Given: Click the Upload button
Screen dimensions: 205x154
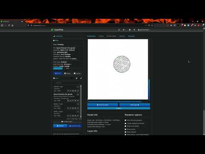Looking at the screenshot, I should (60, 126).
